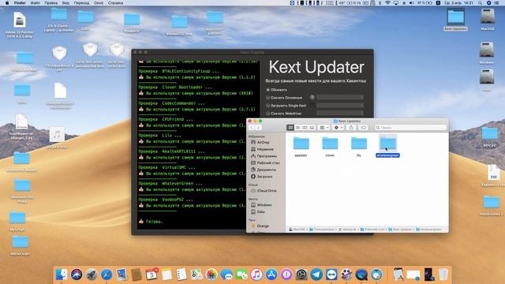This screenshot has height=284, width=505.
Task: Select the Загрузить Single Kext radio option
Action: pyautogui.click(x=268, y=106)
